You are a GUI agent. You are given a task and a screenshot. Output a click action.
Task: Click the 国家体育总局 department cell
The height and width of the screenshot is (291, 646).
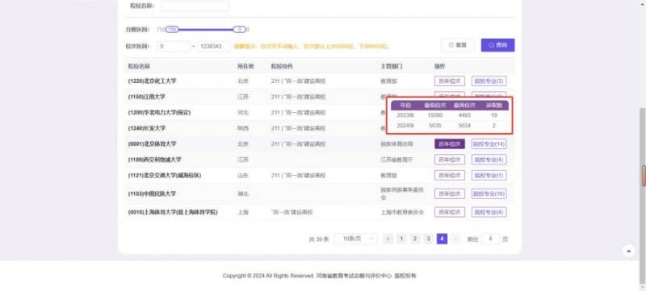tap(396, 143)
